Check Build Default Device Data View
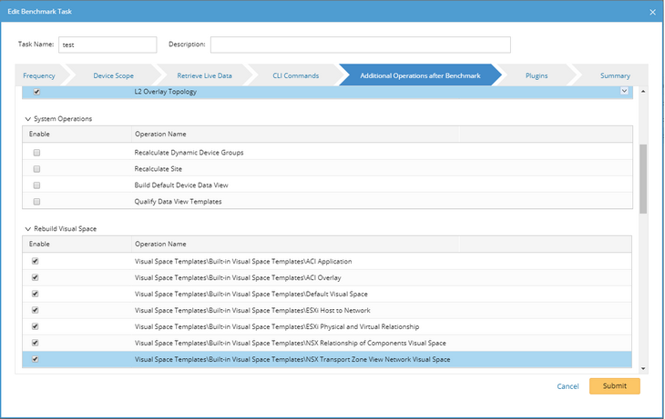This screenshot has height=419, width=665. (36, 185)
